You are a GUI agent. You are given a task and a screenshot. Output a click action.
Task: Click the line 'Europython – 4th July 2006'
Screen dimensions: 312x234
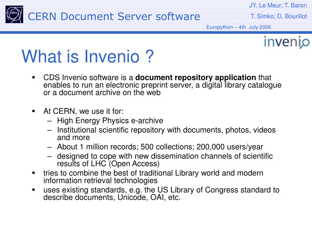pos(239,27)
